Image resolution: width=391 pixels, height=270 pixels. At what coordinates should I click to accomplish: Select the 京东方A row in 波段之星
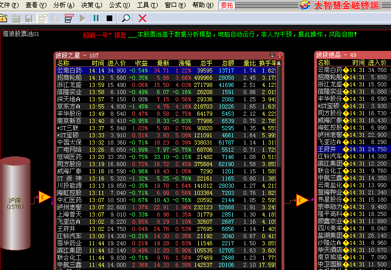pos(166,106)
